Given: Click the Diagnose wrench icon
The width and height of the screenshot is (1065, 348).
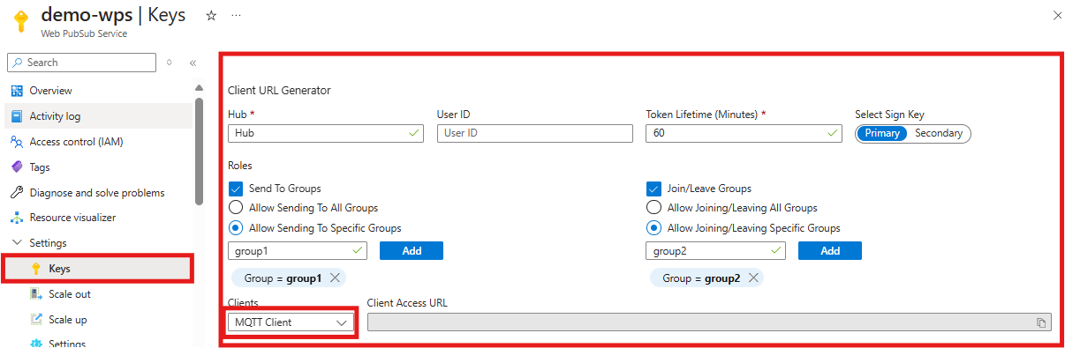Looking at the screenshot, I should click(x=16, y=193).
